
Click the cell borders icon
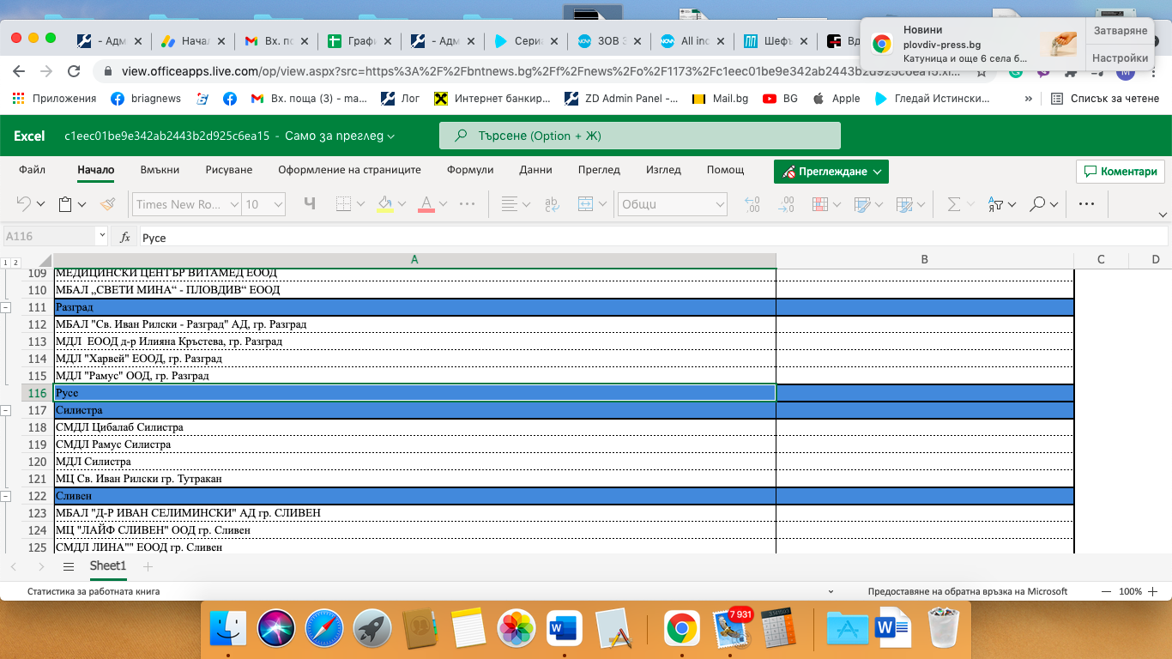point(344,204)
